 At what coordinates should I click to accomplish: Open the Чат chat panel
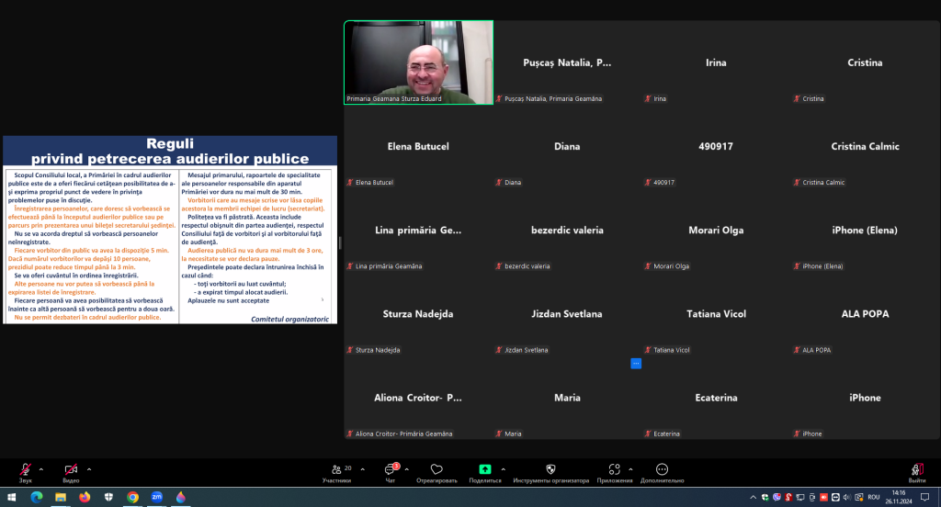coord(391,473)
